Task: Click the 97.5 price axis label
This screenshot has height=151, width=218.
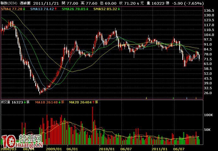Action: (x=208, y=39)
